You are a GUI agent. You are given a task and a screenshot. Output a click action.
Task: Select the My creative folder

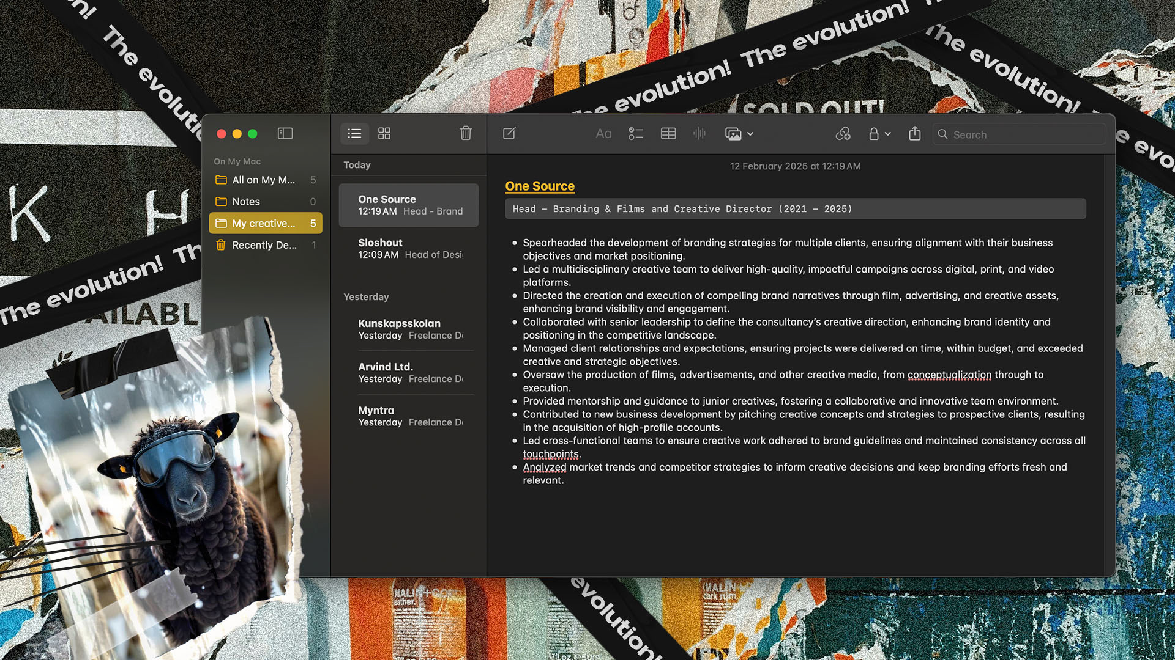tap(266, 223)
